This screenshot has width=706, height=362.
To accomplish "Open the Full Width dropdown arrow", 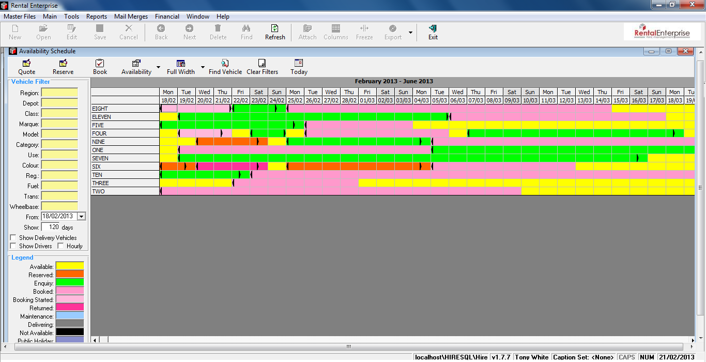I will point(203,67).
